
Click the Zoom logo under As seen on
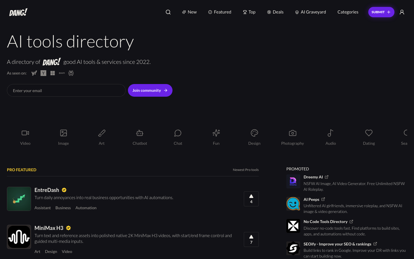pos(62,73)
